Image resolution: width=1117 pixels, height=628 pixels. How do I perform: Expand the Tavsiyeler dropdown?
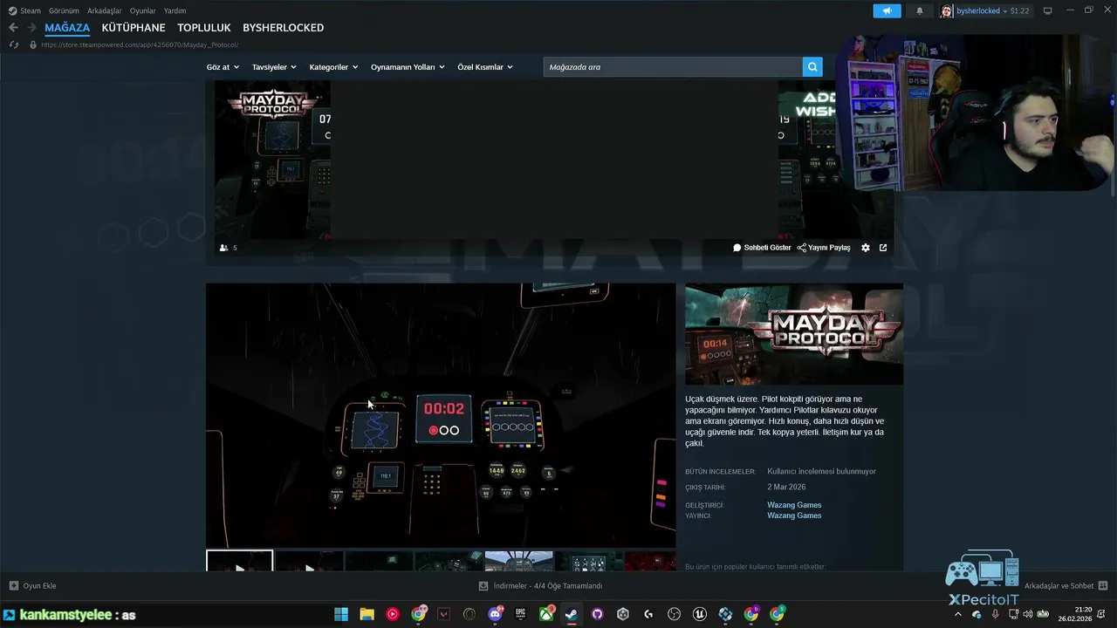274,67
